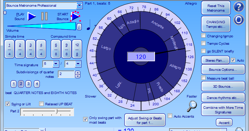The image size is (249, 131).
Task: Toggle Only swing part with most beats
Action: point(85,119)
